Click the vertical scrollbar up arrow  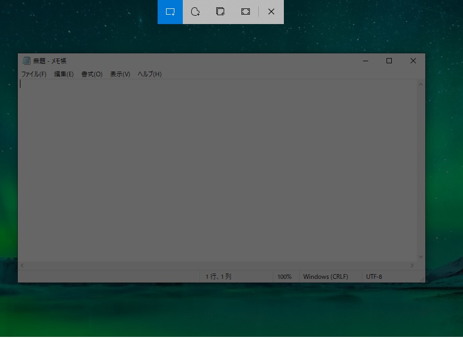(x=421, y=84)
